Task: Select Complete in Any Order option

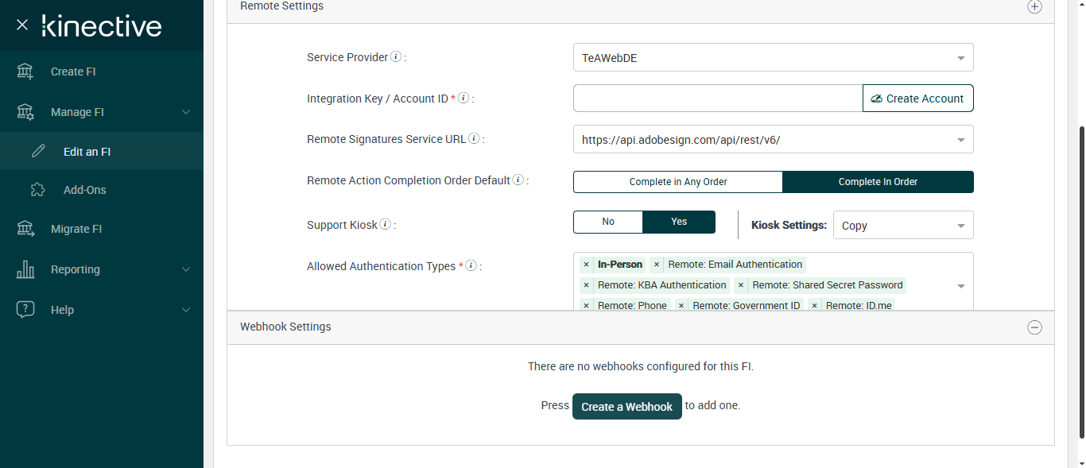Action: coord(678,182)
